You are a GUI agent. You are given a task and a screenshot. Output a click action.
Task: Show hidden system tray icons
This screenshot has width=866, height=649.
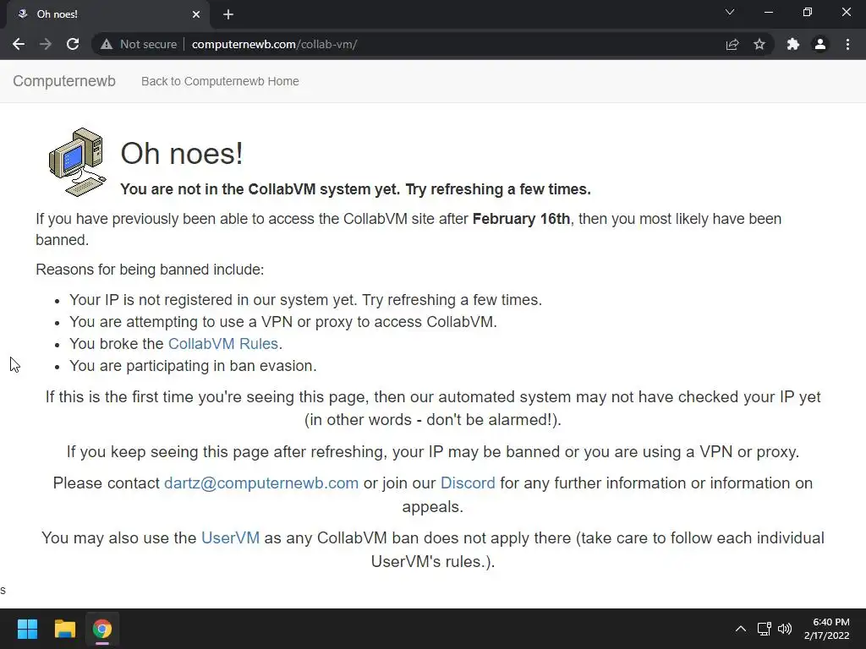pyautogui.click(x=741, y=629)
